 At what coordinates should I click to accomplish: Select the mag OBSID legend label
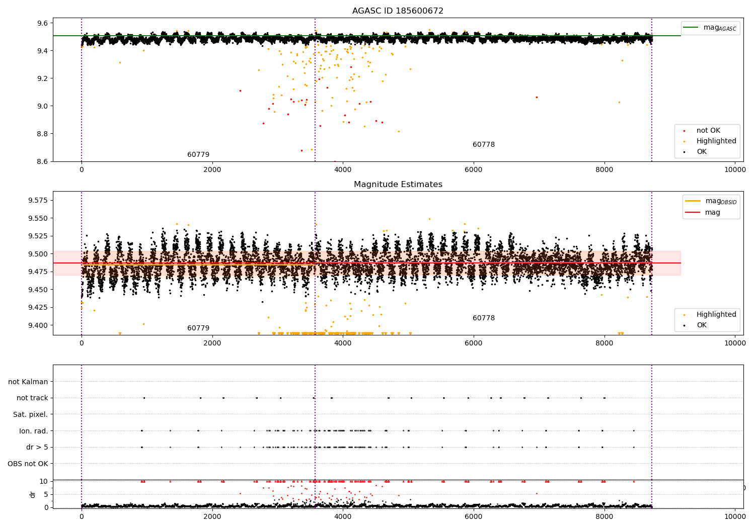pos(721,202)
